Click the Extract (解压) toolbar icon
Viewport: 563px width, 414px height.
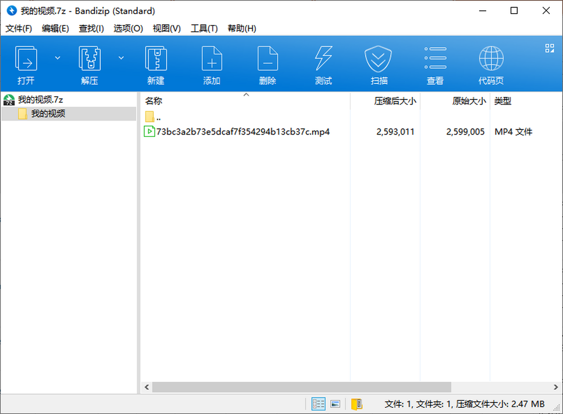coord(89,59)
